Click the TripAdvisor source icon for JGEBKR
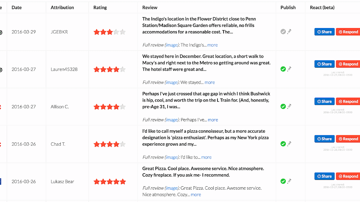This screenshot has width=360, height=202. tap(1, 32)
